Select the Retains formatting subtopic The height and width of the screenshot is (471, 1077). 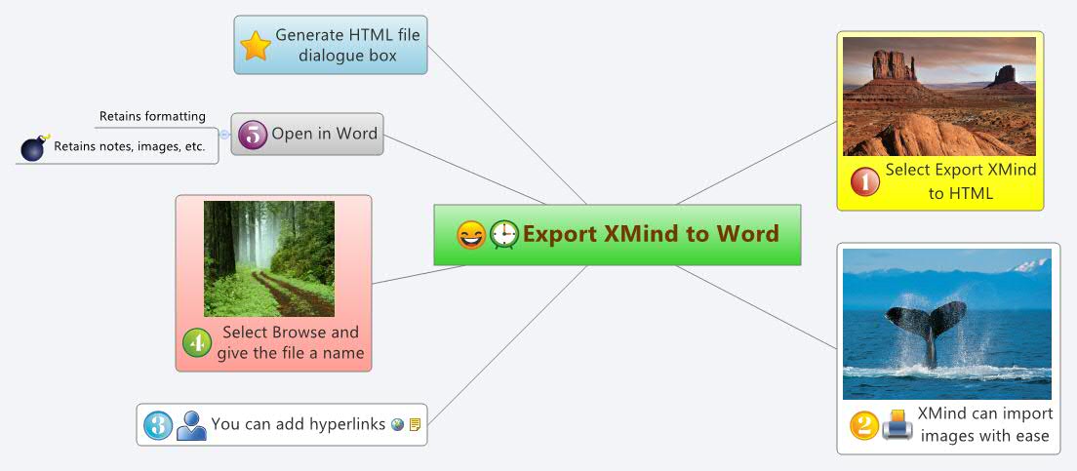[152, 117]
